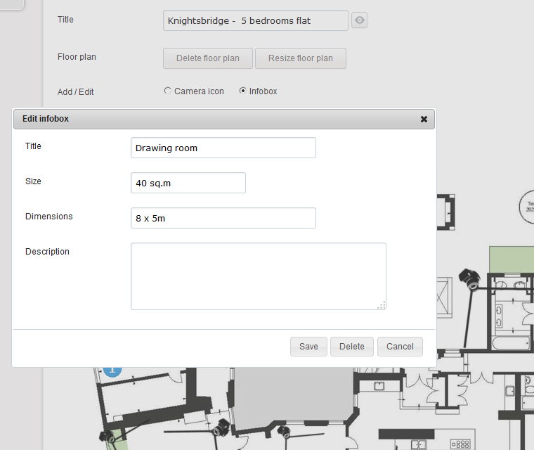Select the camera icon near the green terrace
The image size is (534, 450).
point(470,279)
